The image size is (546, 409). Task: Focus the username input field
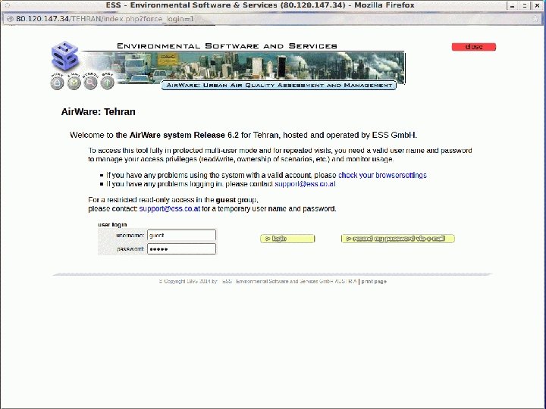coord(181,235)
